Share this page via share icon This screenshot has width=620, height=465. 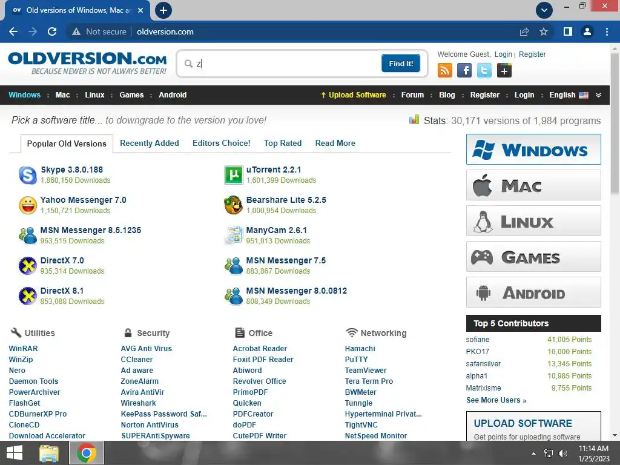[x=524, y=31]
